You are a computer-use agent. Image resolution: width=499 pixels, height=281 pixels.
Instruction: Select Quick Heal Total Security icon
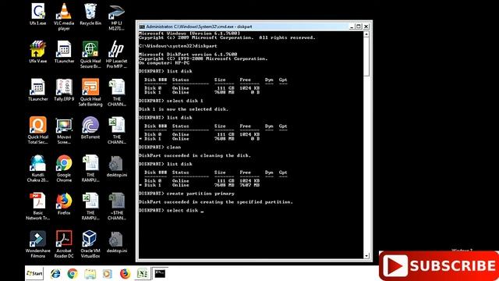pos(38,130)
